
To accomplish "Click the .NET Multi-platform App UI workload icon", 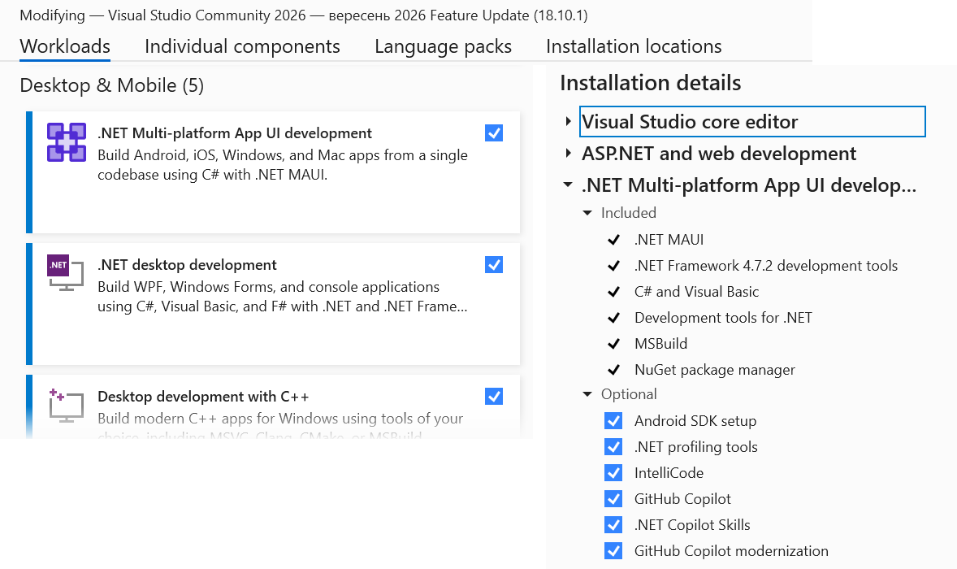I will pyautogui.click(x=67, y=142).
